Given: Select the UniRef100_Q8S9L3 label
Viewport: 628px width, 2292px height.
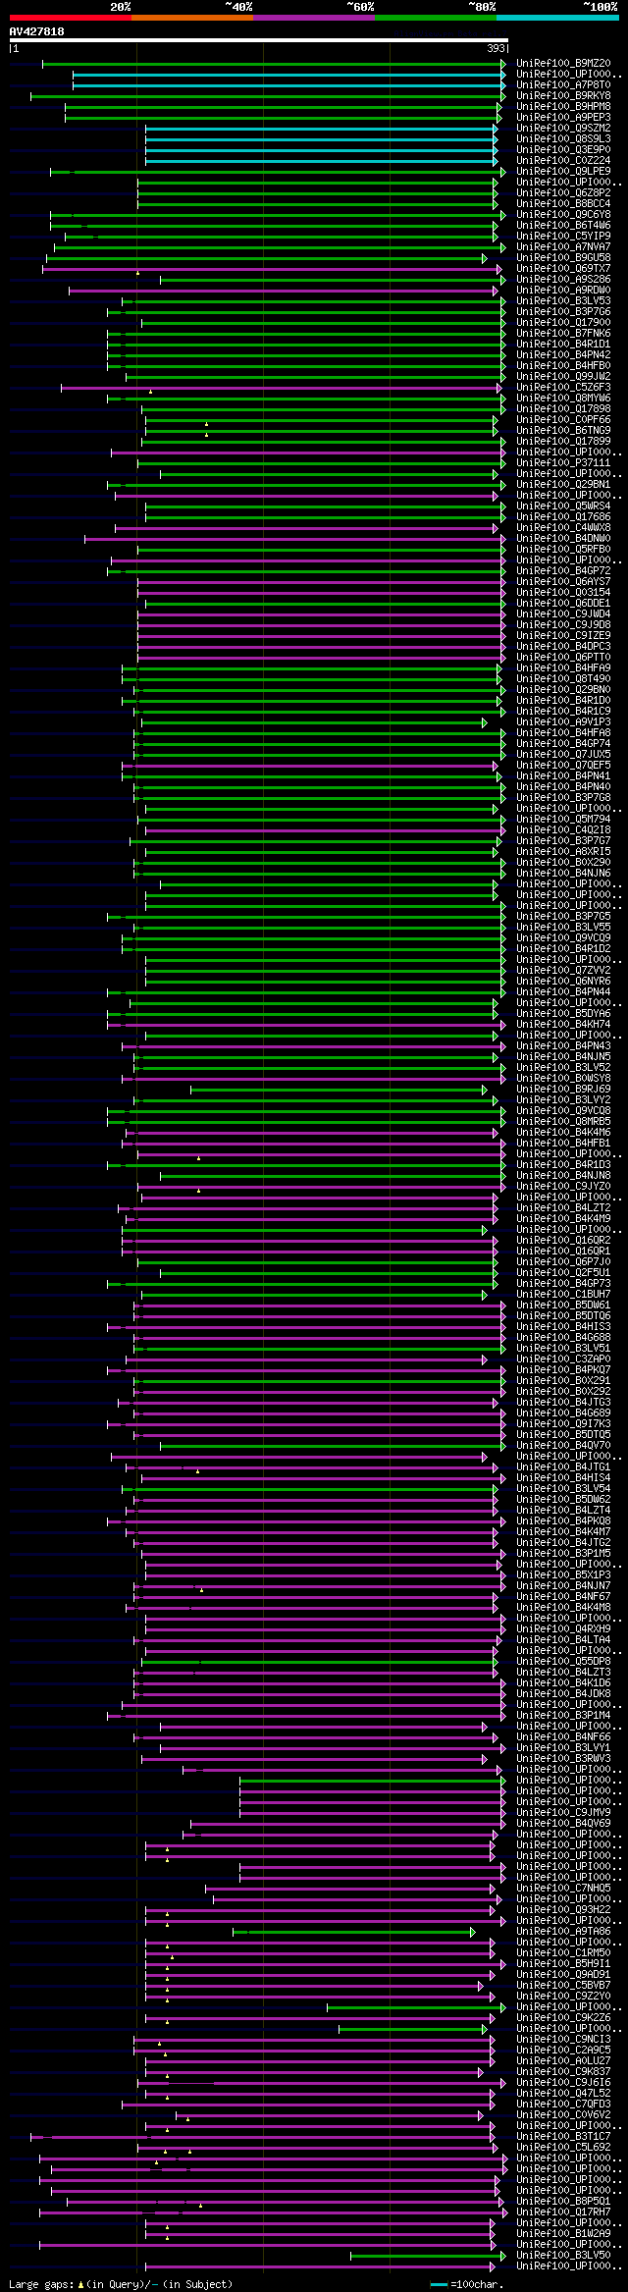Looking at the screenshot, I should tap(563, 139).
